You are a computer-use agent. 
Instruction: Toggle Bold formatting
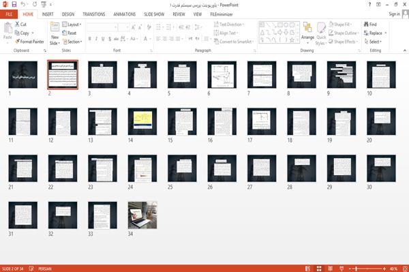click(x=90, y=39)
